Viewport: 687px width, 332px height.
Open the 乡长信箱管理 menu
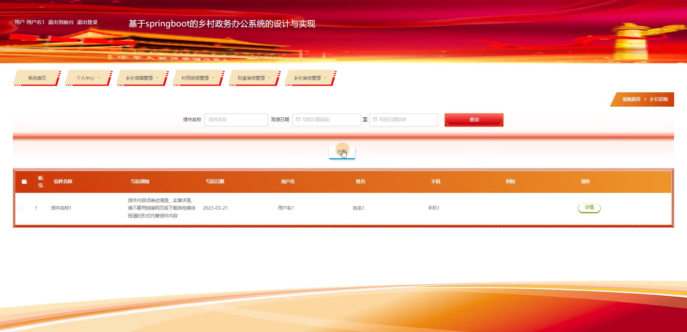pyautogui.click(x=142, y=78)
